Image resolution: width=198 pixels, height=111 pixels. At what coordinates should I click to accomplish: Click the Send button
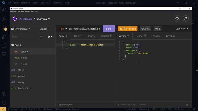109,29
